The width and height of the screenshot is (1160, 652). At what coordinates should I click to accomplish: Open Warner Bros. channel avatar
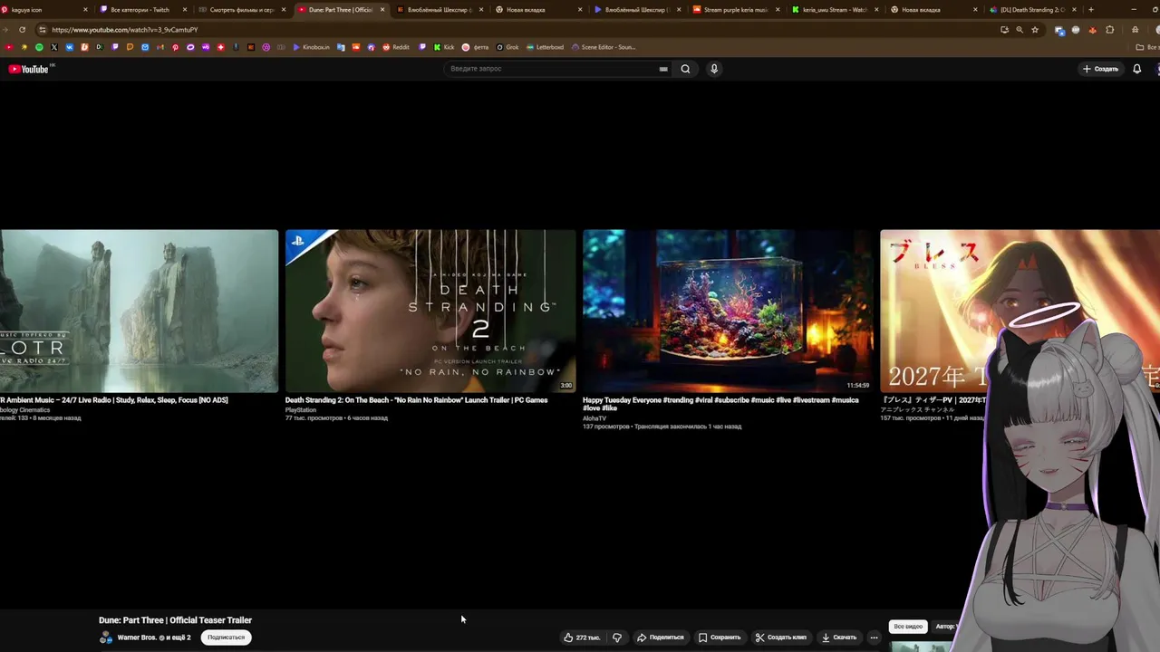tap(106, 638)
